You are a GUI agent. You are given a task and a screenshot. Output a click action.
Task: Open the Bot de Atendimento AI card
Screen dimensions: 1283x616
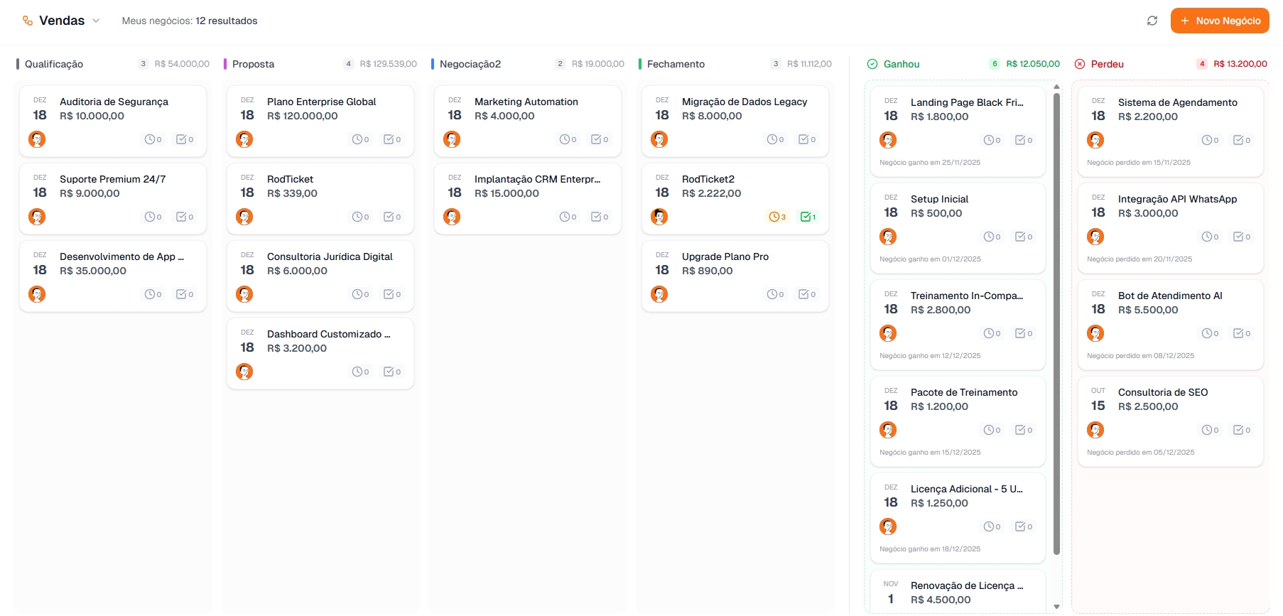(1169, 296)
